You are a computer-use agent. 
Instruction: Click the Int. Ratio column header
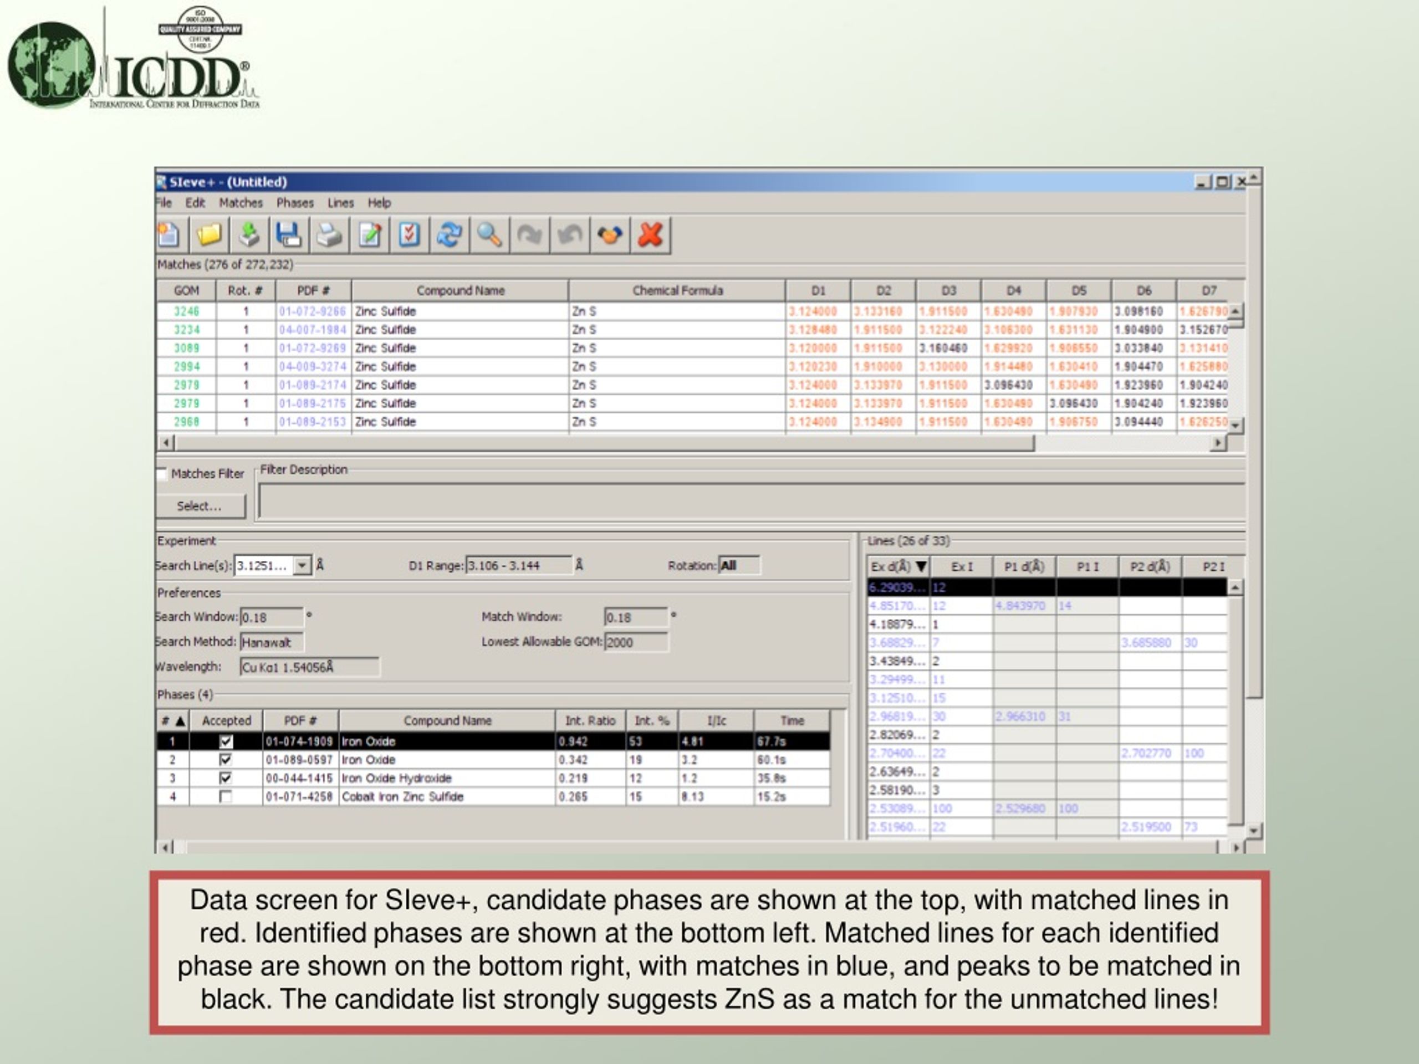[590, 721]
